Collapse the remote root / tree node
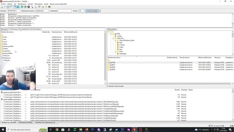The image size is (234, 132). (109, 32)
